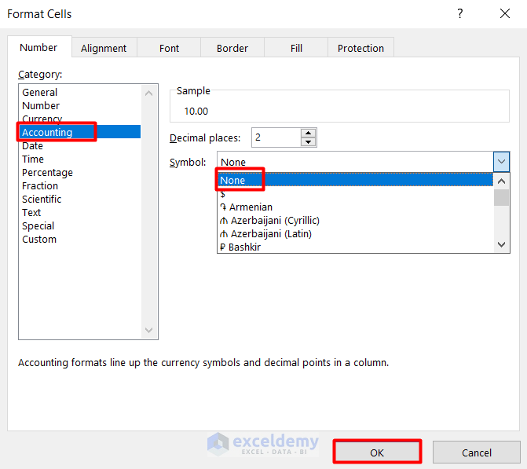Click the Decimal places input field
The width and height of the screenshot is (527, 469).
(x=275, y=137)
